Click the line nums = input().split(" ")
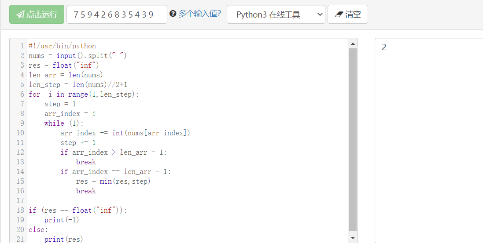The height and width of the screenshot is (243, 483). click(77, 56)
